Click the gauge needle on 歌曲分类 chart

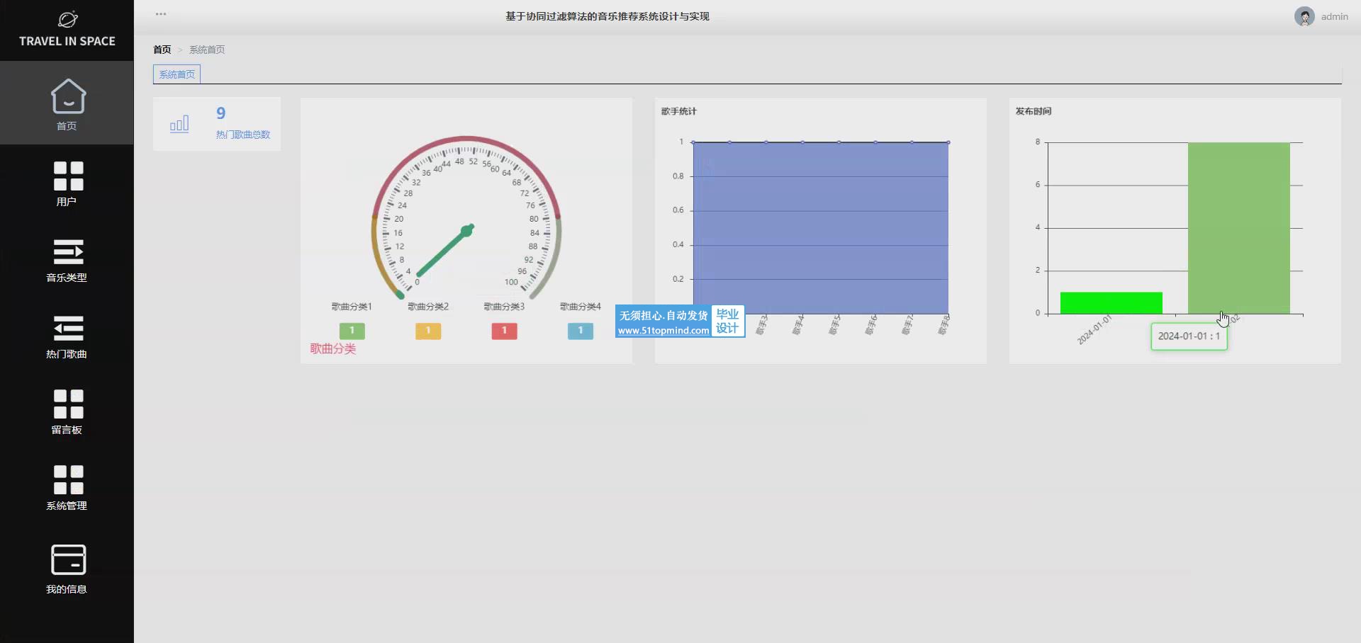445,251
